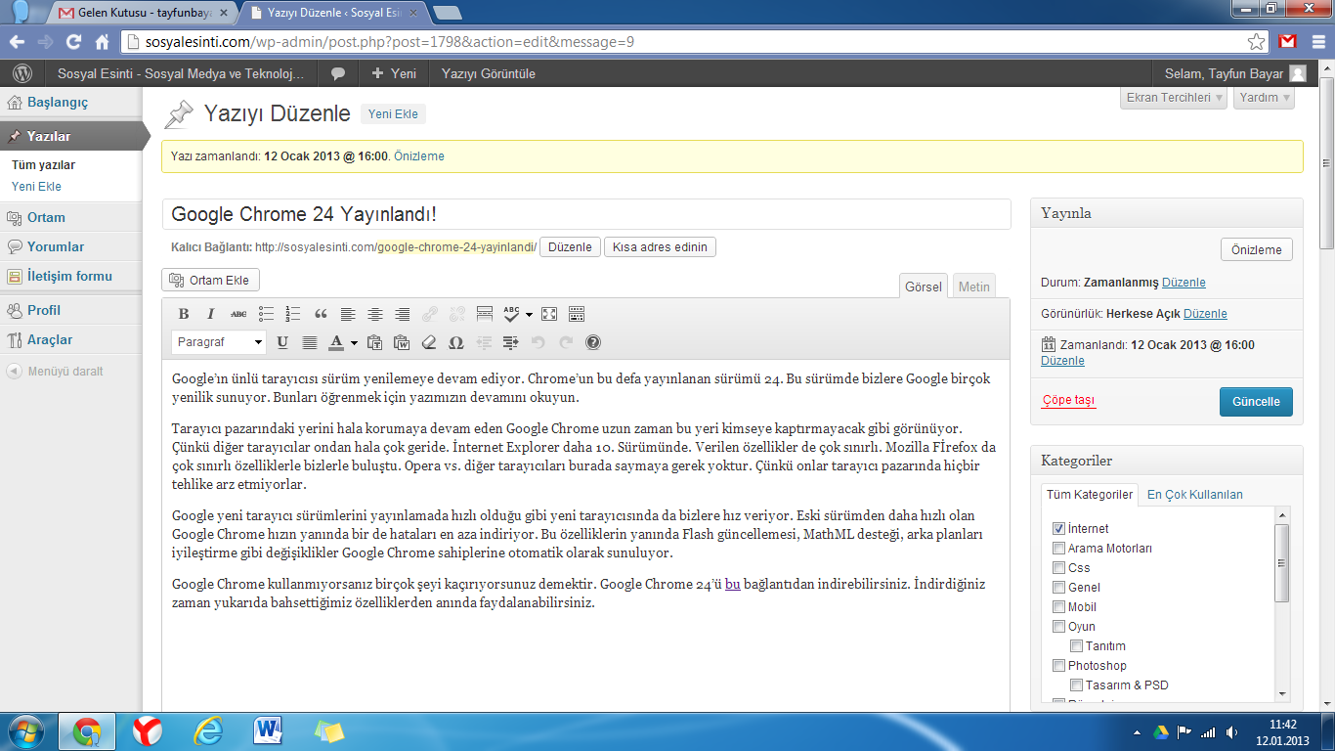
Task: Remove formatting with the eraser icon
Action: click(x=429, y=342)
